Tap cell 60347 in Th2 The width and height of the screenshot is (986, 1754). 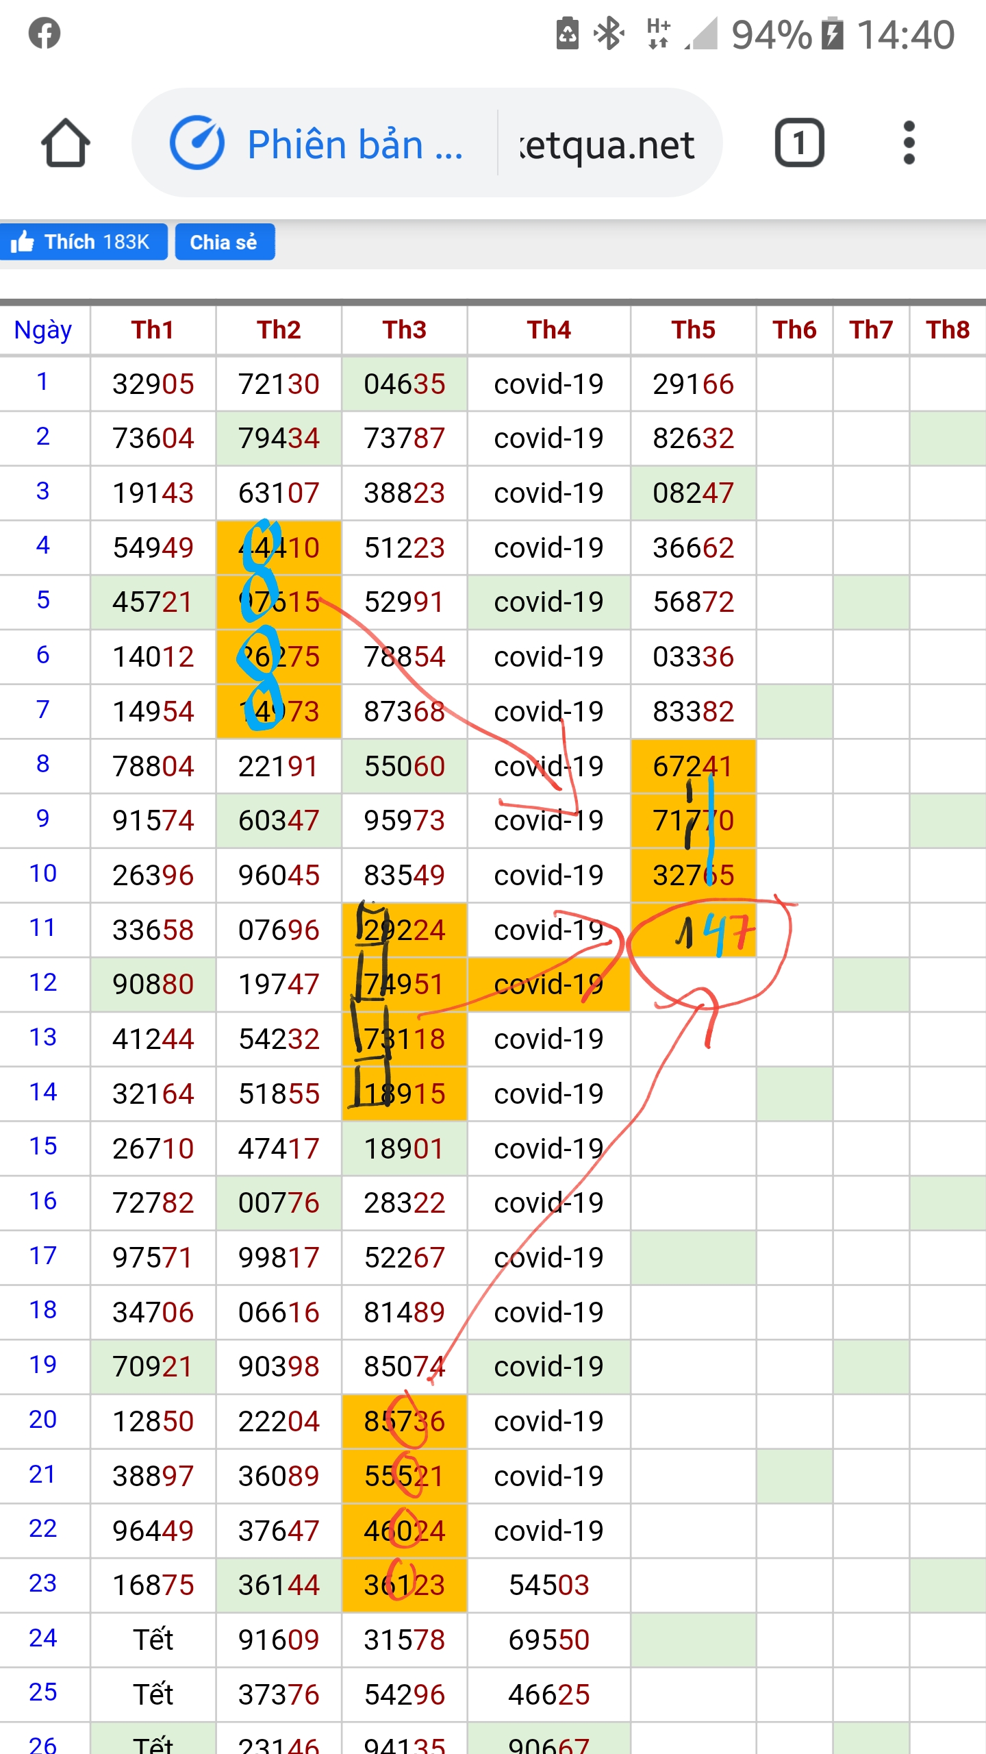[279, 821]
